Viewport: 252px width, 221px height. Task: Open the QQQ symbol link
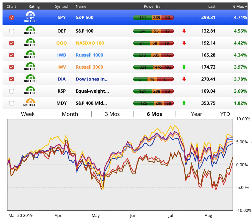62,43
